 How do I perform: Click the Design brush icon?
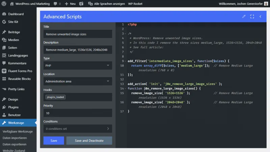[x=4, y=99]
